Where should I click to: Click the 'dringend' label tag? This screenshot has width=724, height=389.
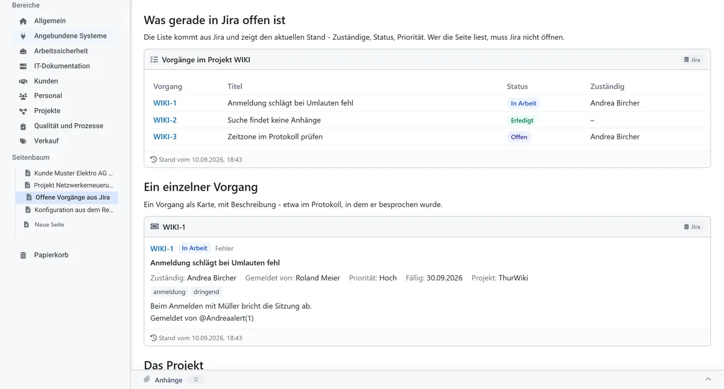click(x=206, y=292)
